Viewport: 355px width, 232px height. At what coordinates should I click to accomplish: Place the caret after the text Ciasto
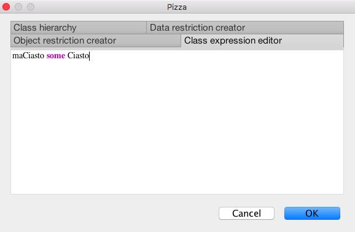coord(90,56)
